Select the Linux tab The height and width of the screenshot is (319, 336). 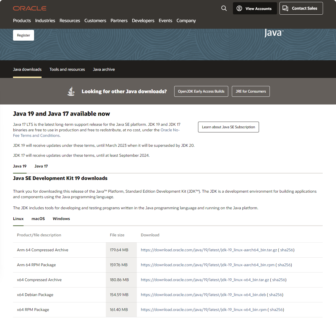tap(18, 219)
